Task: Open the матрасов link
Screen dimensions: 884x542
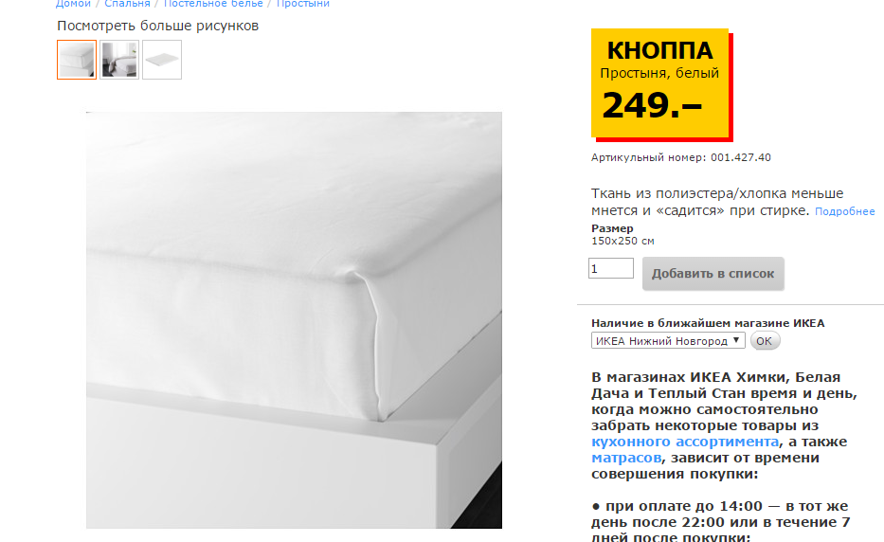Action: click(x=626, y=458)
